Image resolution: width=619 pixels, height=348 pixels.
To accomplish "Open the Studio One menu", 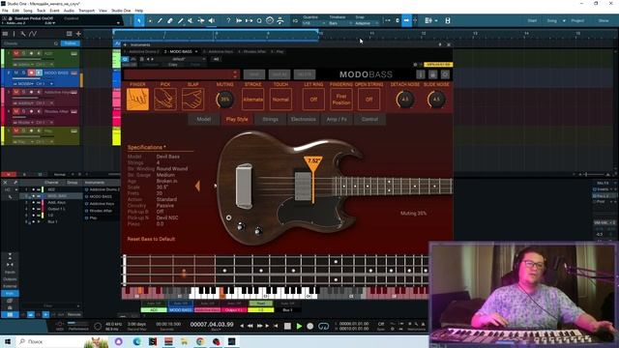I will pos(121,11).
